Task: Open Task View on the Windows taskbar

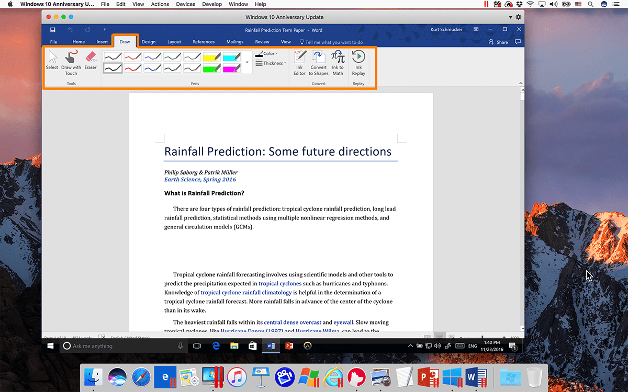Action: click(197, 346)
